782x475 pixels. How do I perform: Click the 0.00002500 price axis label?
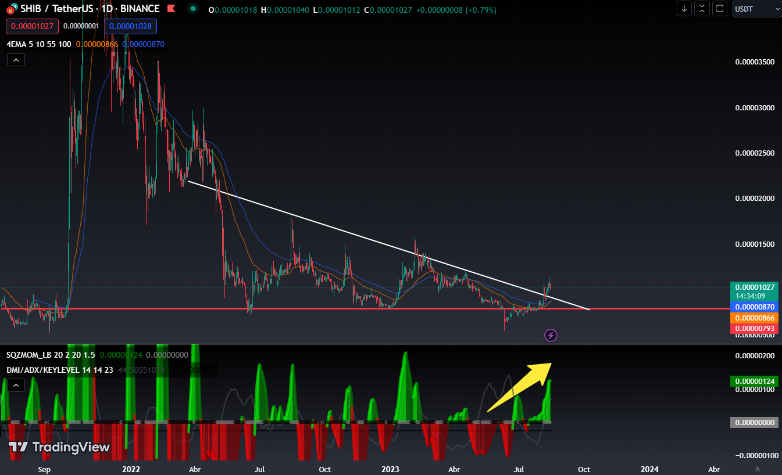click(x=755, y=153)
